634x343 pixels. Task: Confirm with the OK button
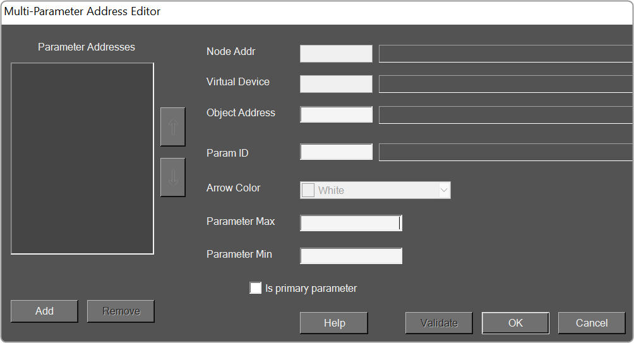[515, 323]
